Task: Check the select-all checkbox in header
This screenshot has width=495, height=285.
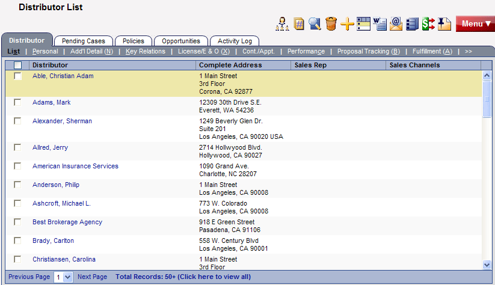Action: (x=18, y=65)
